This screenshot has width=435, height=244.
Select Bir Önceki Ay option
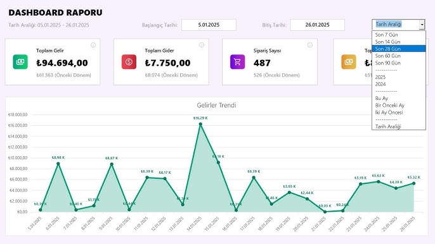click(x=399, y=106)
